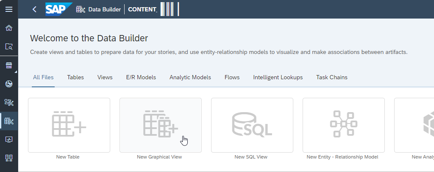Expand the hamburger navigation menu
This screenshot has width=434, height=172.
[x=9, y=9]
